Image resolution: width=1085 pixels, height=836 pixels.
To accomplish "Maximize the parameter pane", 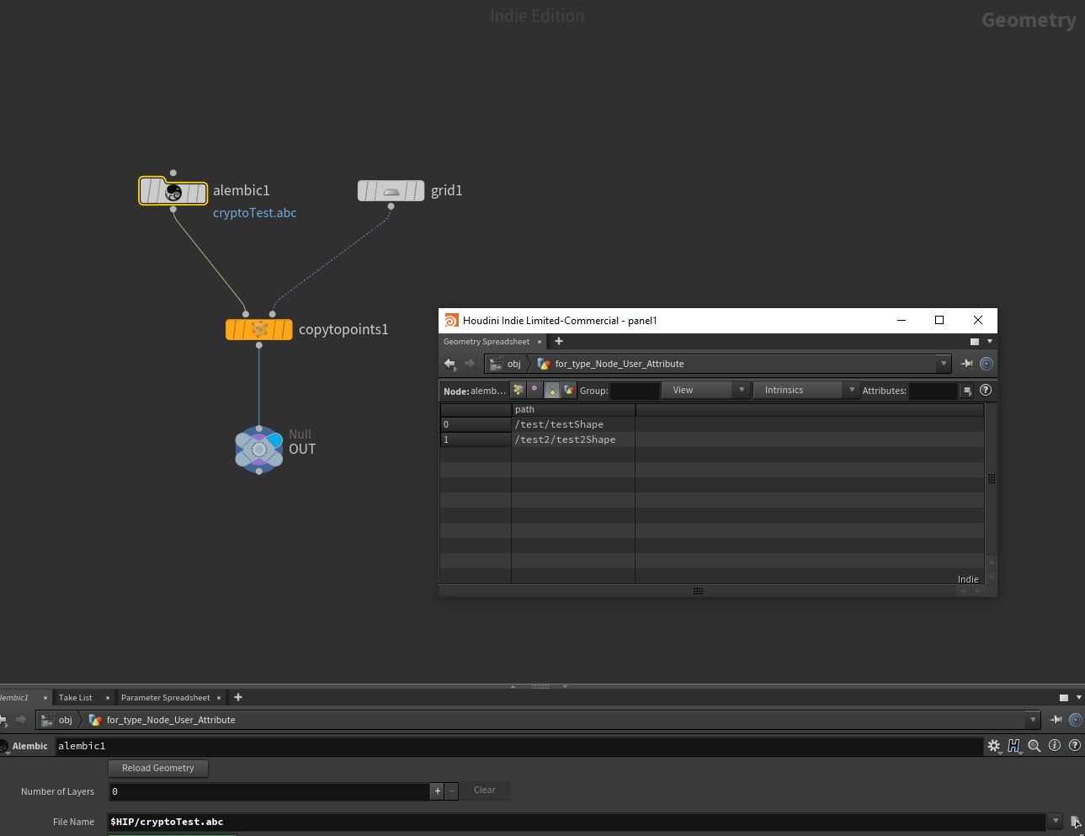I will click(1064, 698).
